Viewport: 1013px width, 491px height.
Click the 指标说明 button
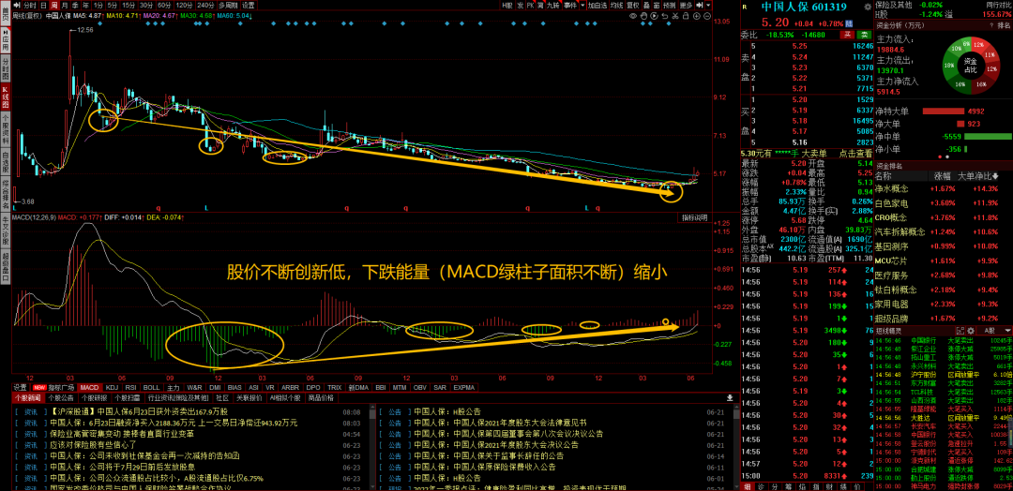click(x=694, y=218)
